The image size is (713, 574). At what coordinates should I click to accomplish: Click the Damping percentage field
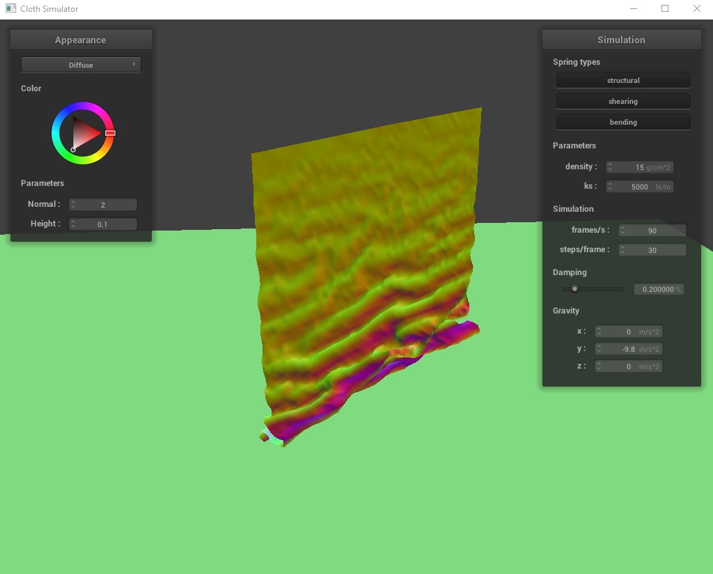(x=659, y=289)
